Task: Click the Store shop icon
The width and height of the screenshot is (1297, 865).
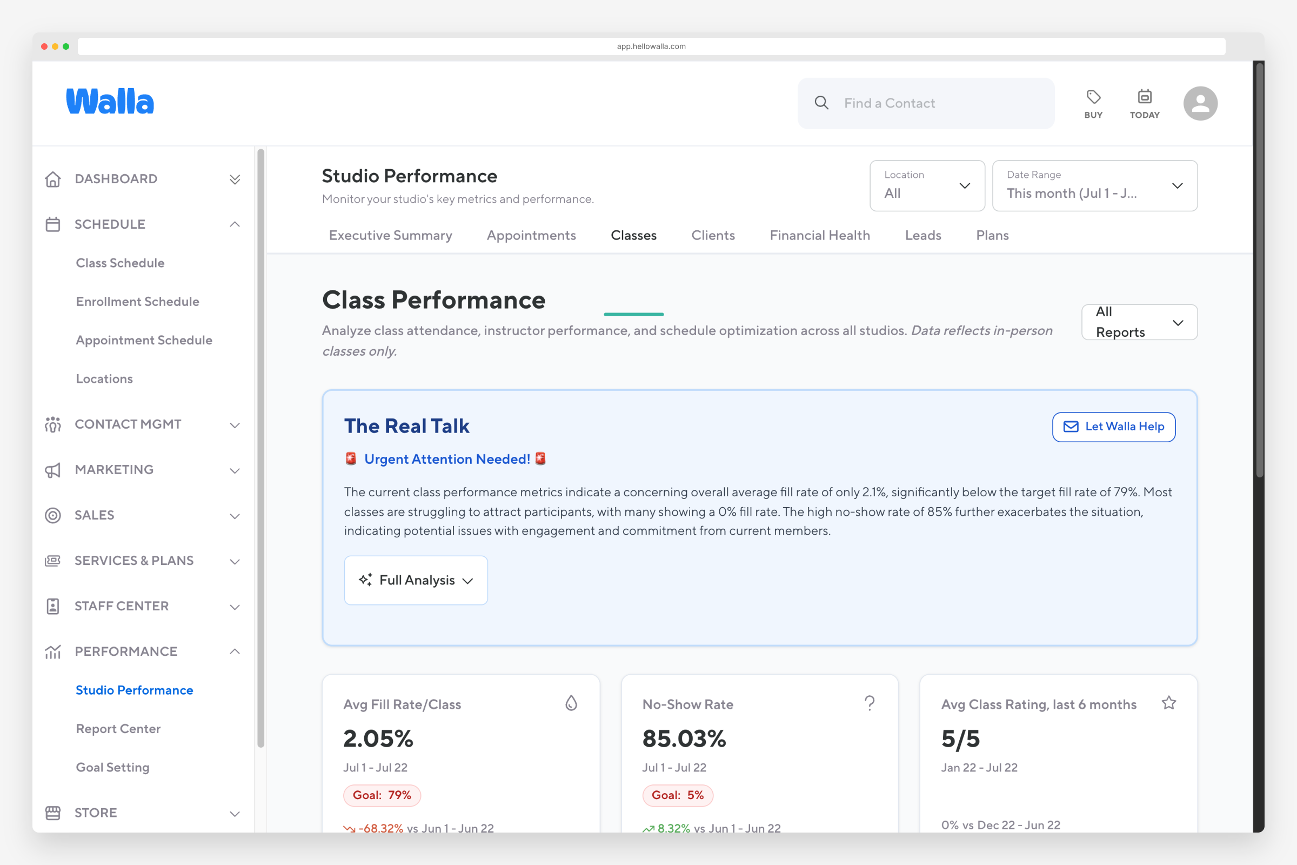Action: point(53,813)
